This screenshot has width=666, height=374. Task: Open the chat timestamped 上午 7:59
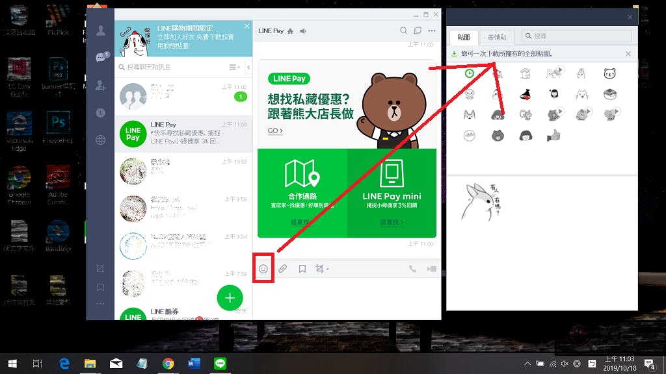[x=183, y=283]
